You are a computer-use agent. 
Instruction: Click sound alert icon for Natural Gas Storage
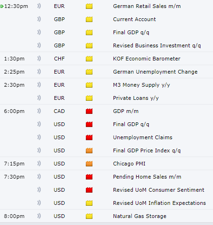tap(39, 216)
